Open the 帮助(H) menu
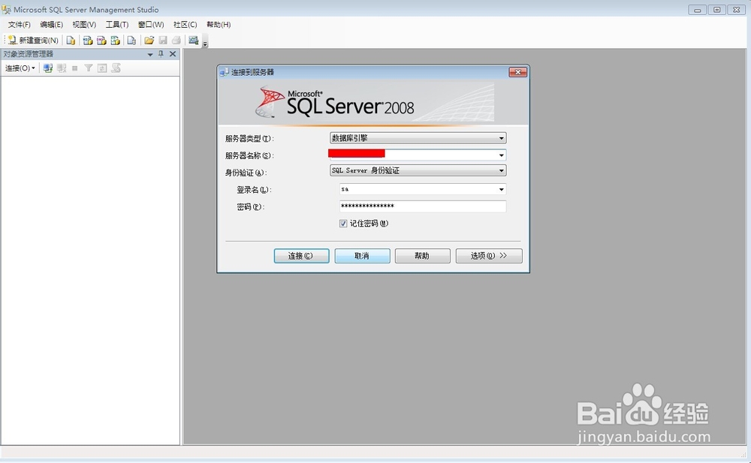Screen dimensions: 751x463 pyautogui.click(x=219, y=25)
